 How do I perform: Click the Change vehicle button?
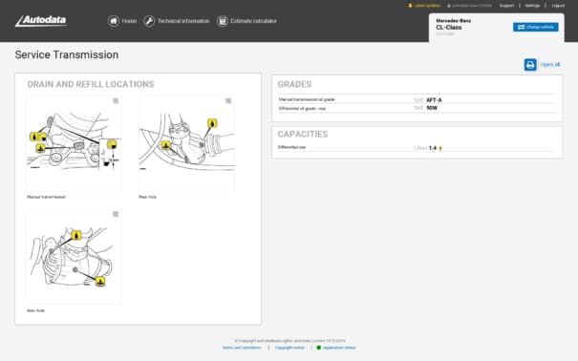click(x=536, y=27)
